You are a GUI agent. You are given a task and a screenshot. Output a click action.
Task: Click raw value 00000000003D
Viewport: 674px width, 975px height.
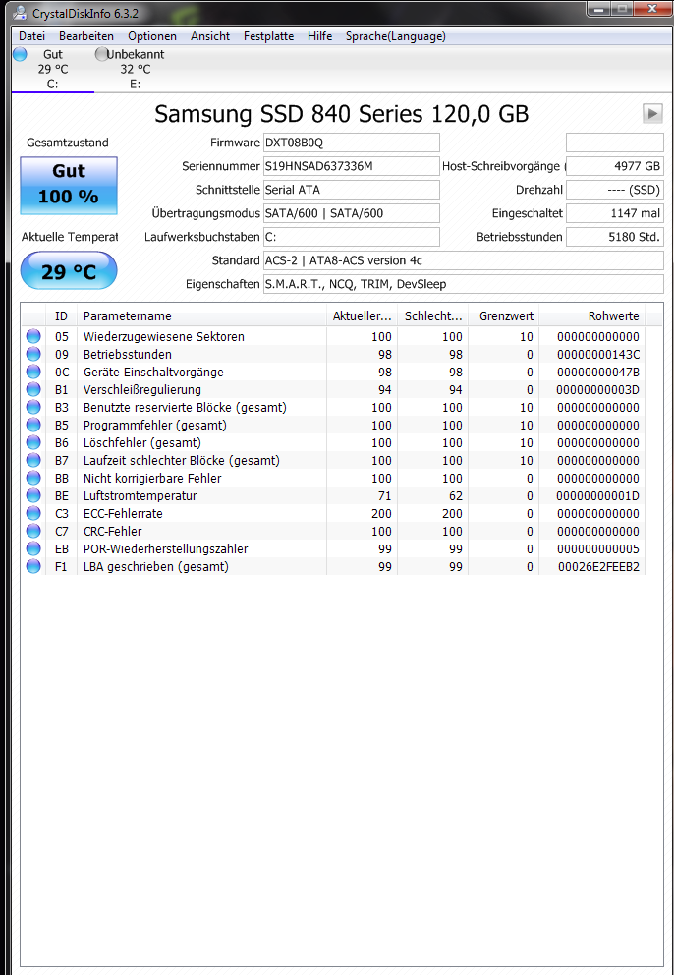pos(598,389)
